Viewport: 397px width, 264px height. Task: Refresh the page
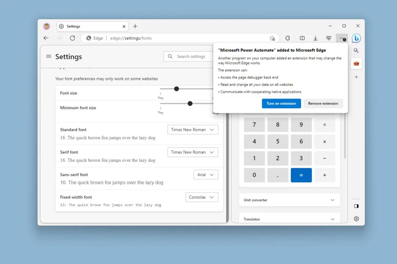pyautogui.click(x=72, y=38)
